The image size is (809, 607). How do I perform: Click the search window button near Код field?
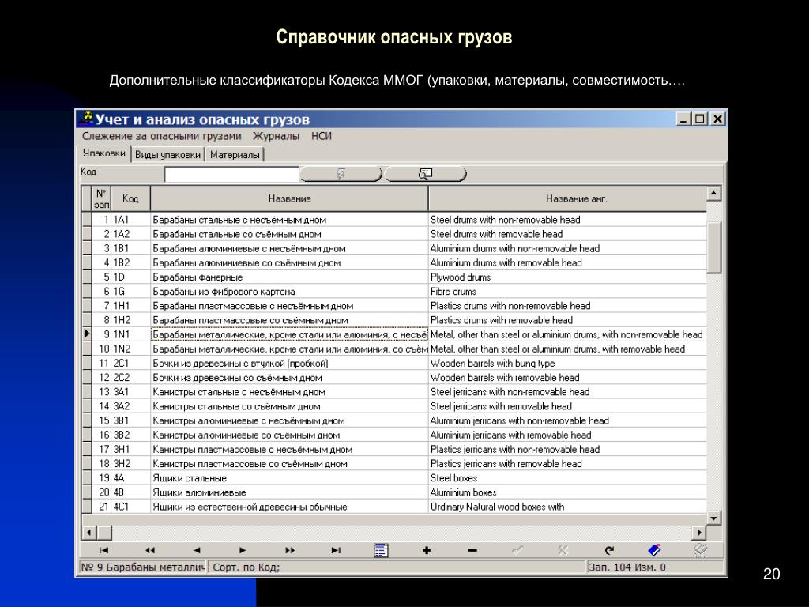425,174
